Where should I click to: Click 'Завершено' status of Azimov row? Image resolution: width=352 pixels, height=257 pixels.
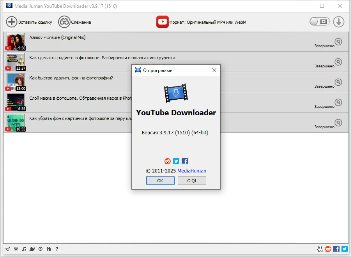[x=324, y=46]
